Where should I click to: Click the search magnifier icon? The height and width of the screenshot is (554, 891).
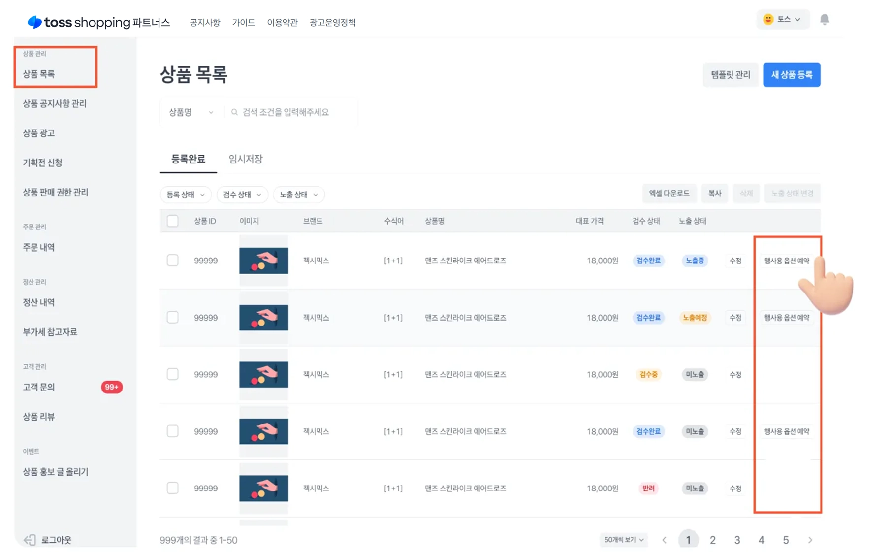click(x=234, y=112)
